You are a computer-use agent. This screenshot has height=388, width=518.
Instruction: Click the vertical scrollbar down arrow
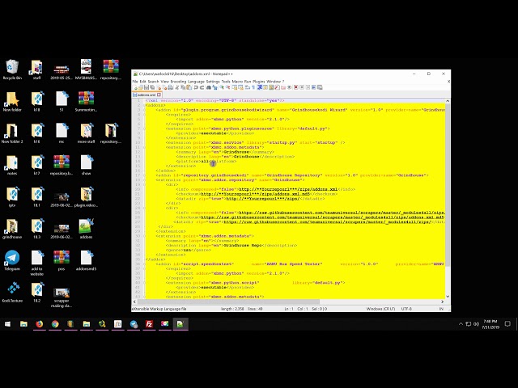click(x=448, y=297)
